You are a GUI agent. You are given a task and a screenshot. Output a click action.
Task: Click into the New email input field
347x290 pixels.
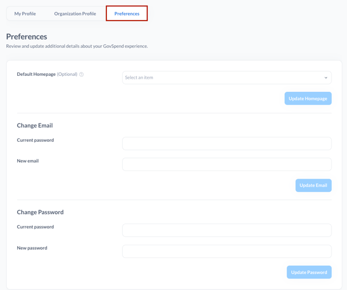(x=226, y=165)
